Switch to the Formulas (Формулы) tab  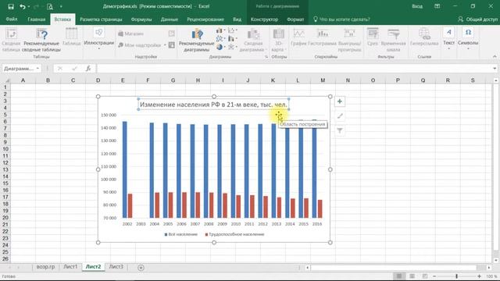[141, 19]
